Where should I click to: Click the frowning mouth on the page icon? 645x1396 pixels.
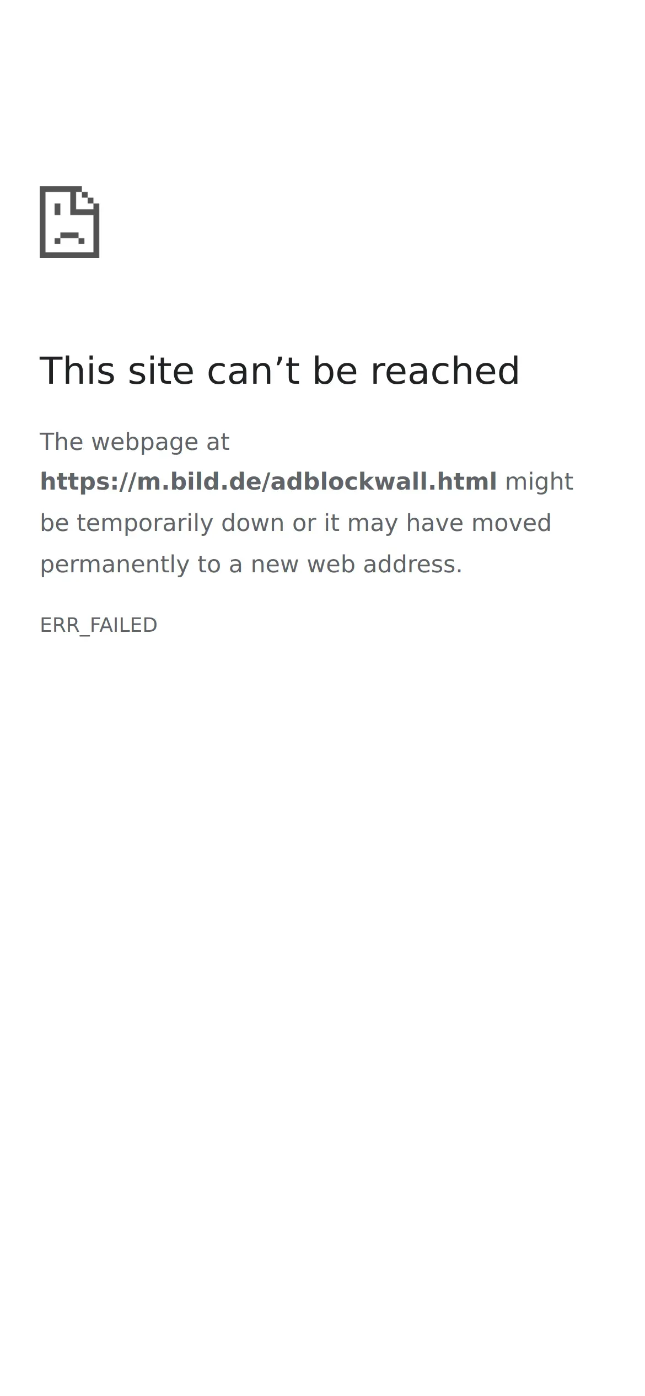tap(69, 238)
